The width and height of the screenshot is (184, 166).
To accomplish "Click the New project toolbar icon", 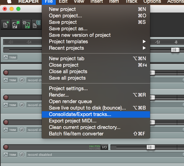I will (6, 24).
